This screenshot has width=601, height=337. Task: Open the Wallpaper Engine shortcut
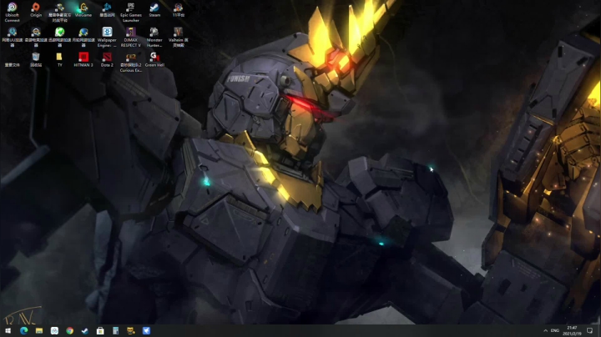(x=107, y=37)
